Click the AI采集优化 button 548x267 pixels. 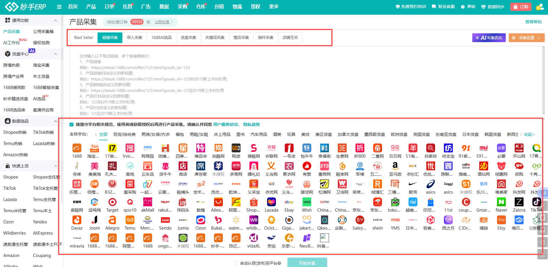[x=489, y=38]
